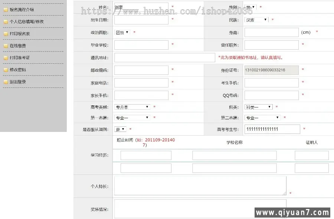Click the 高考考生号 input field
Image resolution: width=334 pixels, height=219 pixels.
272,129
